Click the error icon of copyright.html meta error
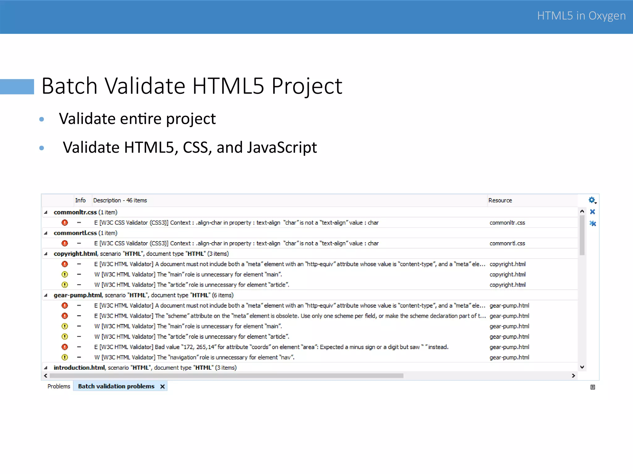The height and width of the screenshot is (474, 633). click(x=65, y=264)
